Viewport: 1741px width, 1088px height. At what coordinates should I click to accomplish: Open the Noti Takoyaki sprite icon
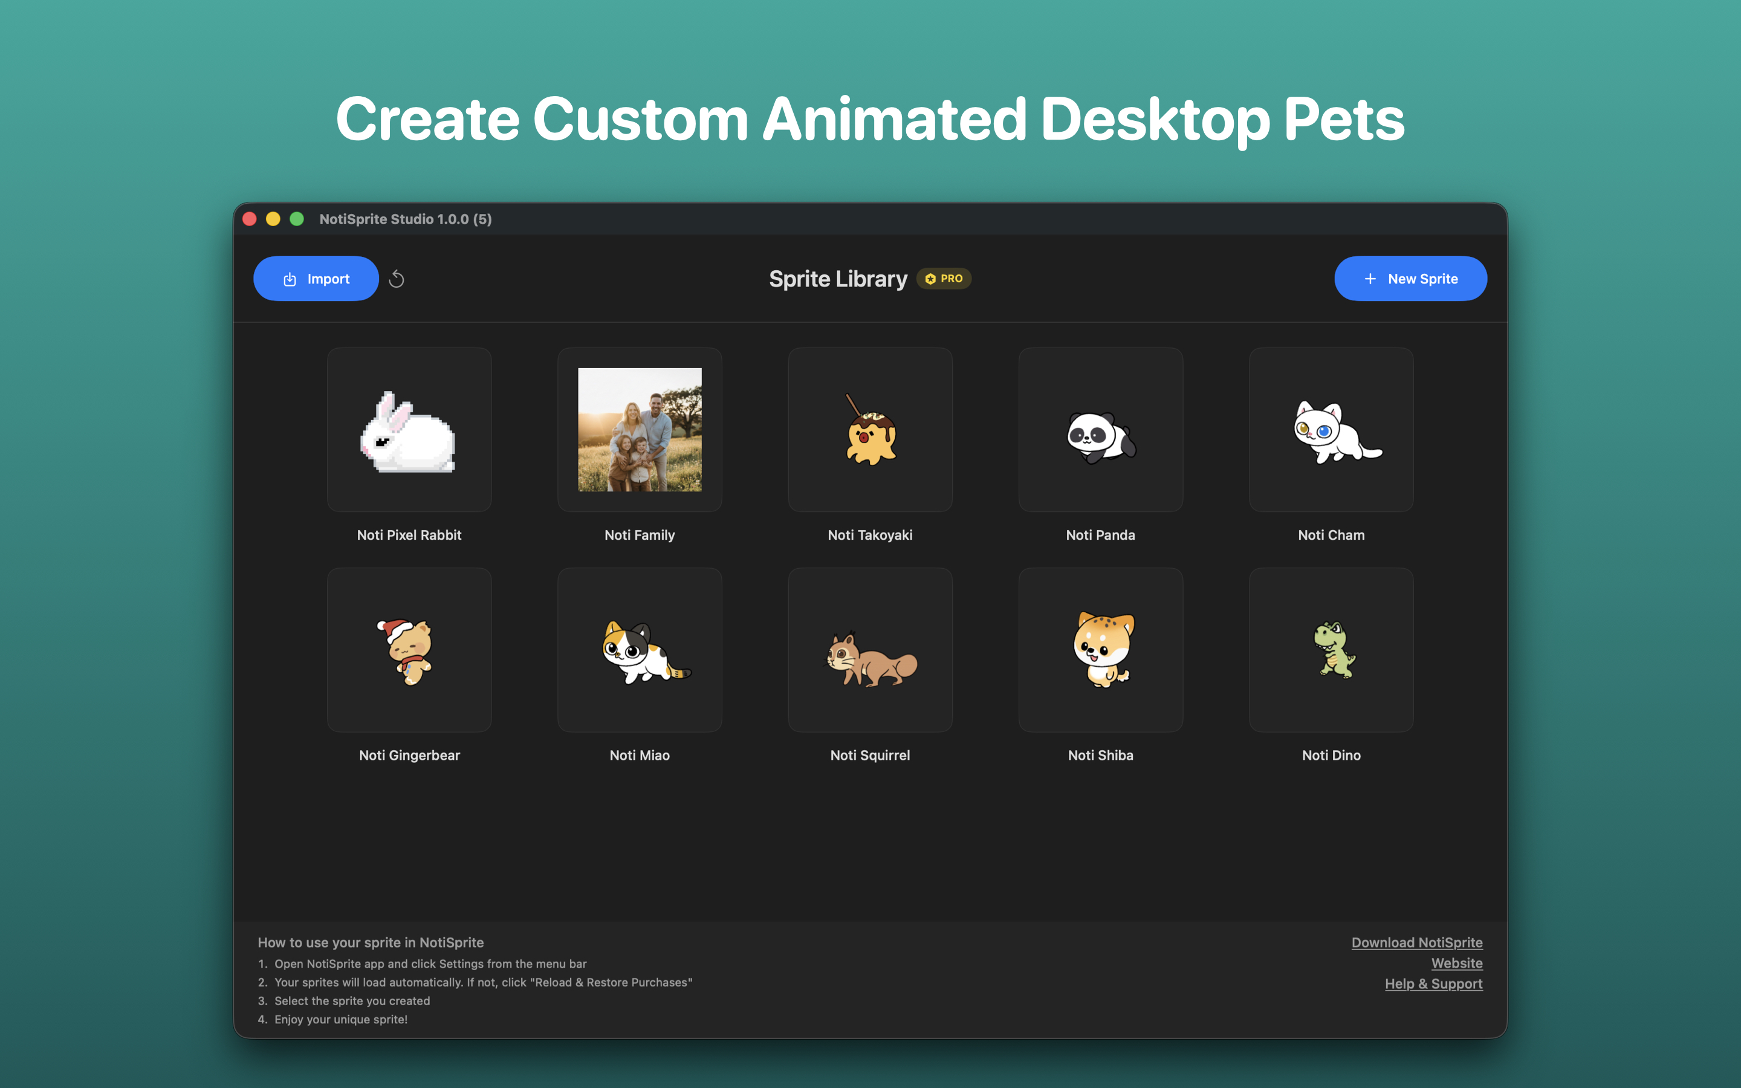tap(870, 430)
